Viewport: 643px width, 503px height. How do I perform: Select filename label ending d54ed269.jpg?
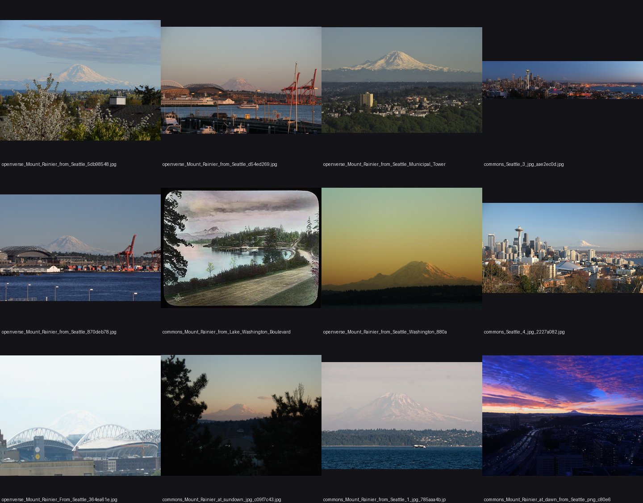[x=220, y=165]
